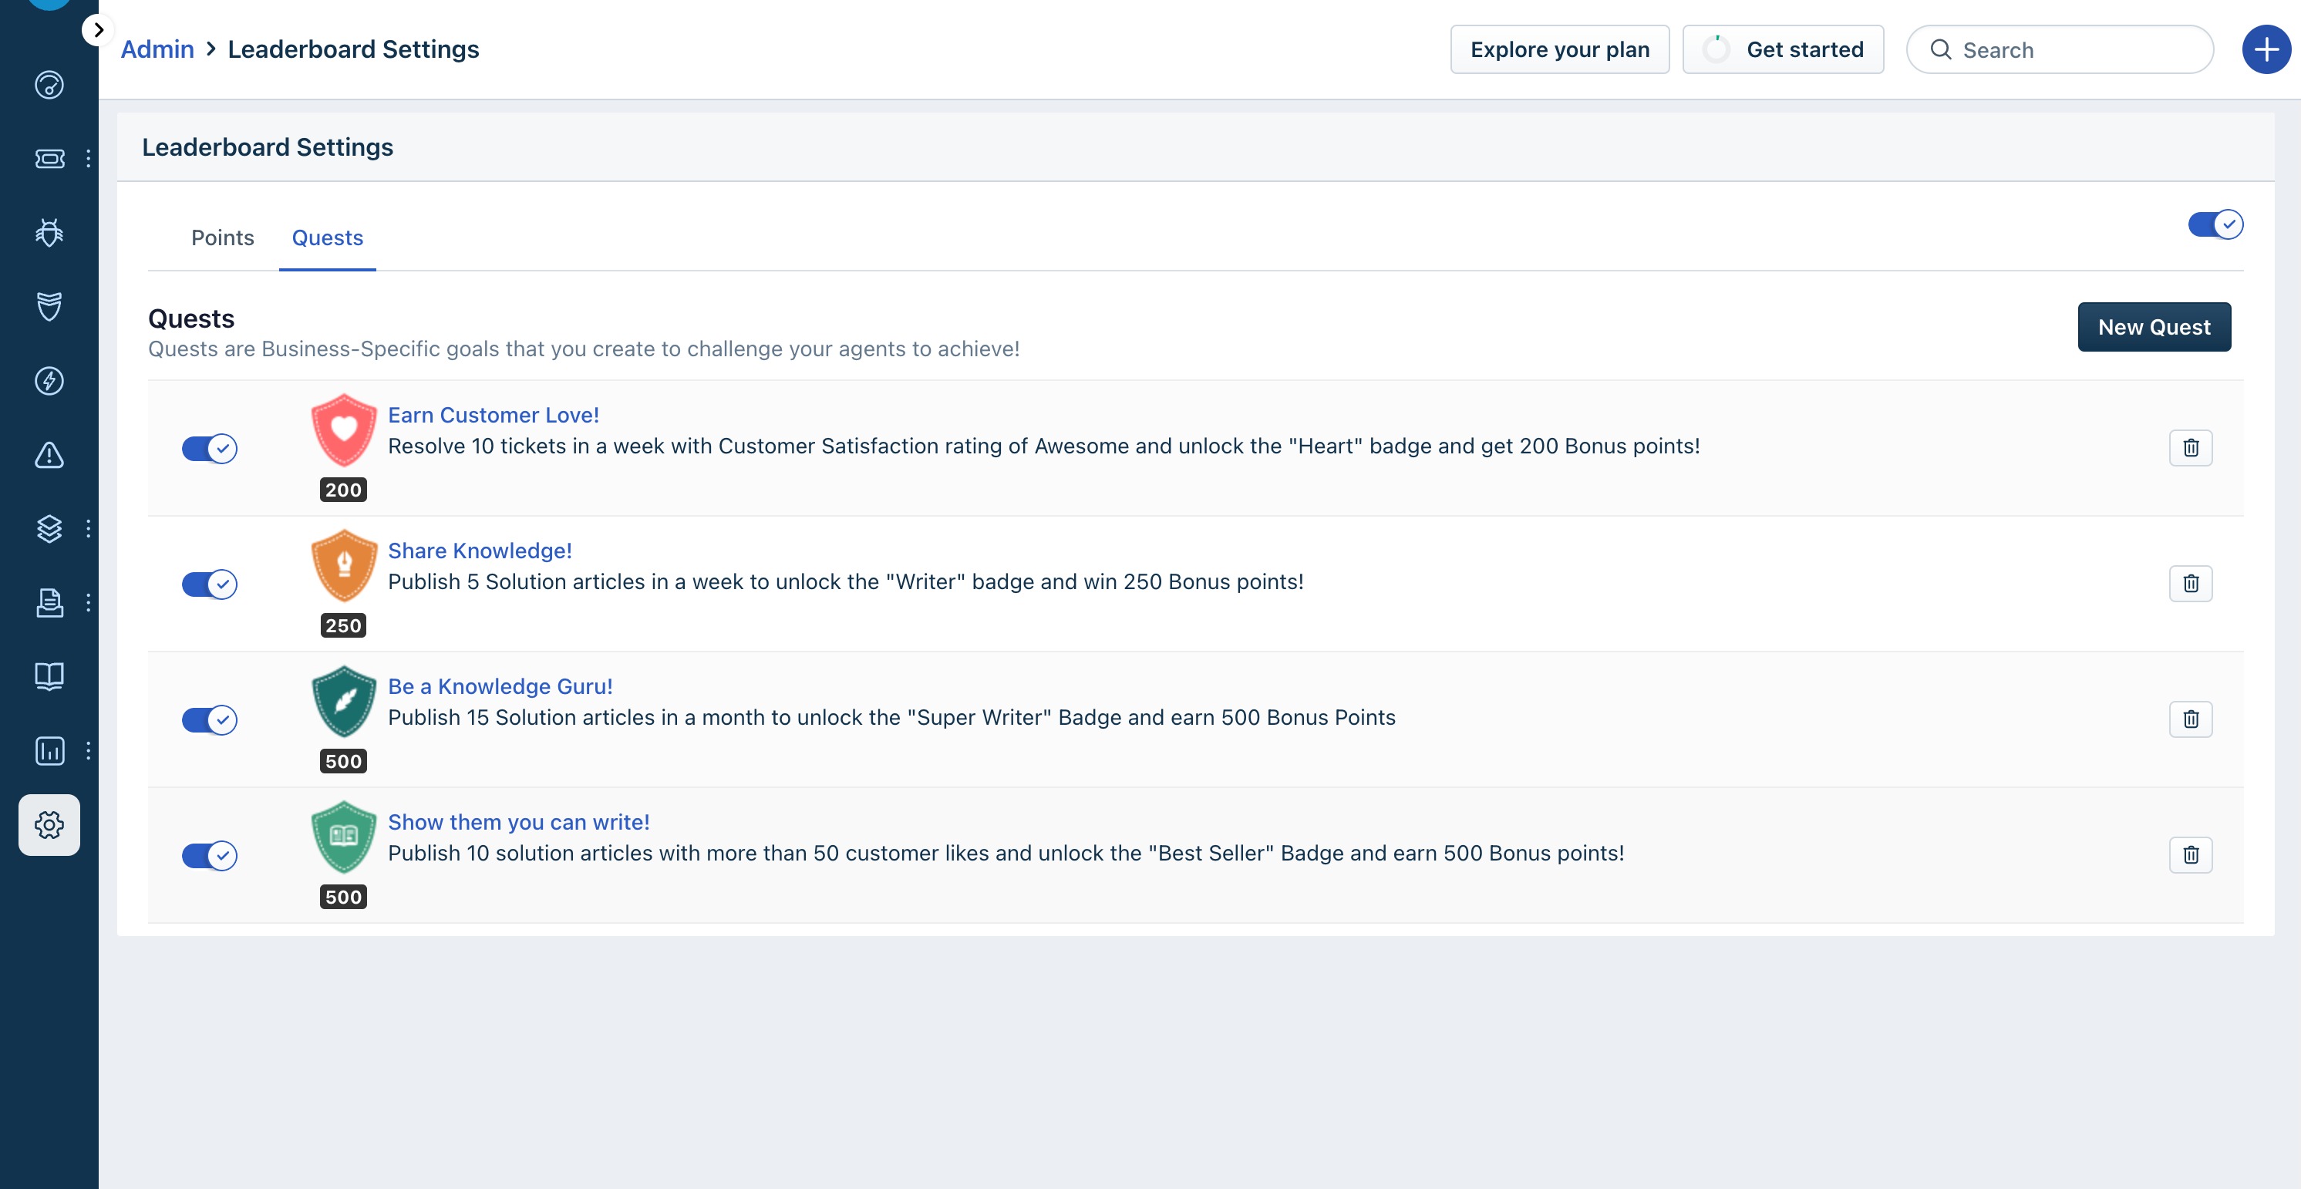Screen dimensions: 2301x1189
Task: Open the Reports chart icon in sidebar
Action: point(49,750)
